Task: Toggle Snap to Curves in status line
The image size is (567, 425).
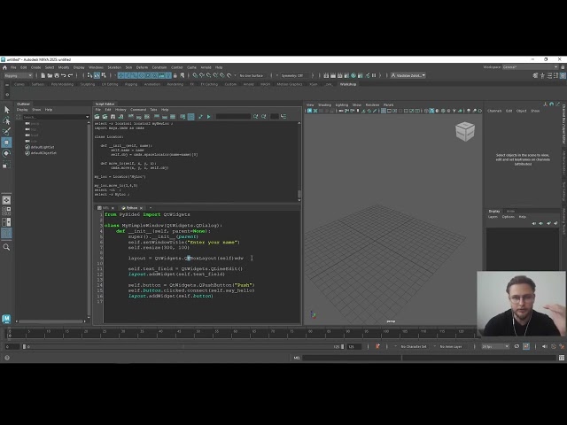Action: pos(202,75)
